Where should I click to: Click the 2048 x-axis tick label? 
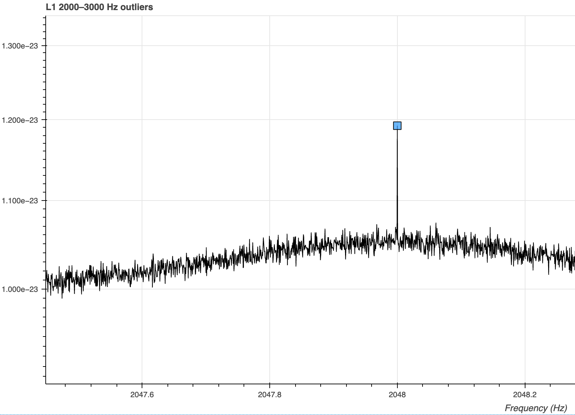click(x=397, y=394)
